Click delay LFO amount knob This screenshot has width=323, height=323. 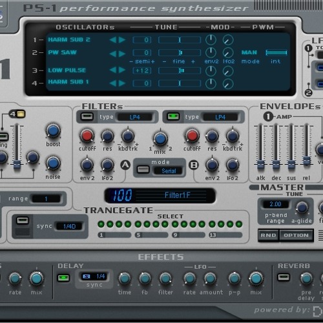(x=210, y=278)
